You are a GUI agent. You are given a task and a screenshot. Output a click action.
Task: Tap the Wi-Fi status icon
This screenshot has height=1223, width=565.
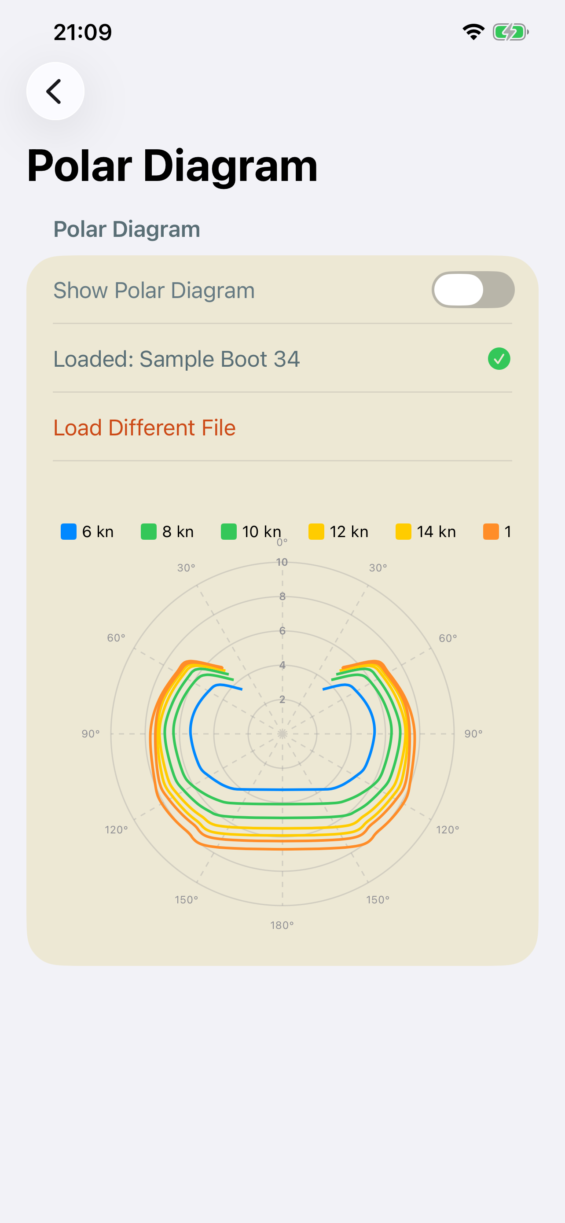point(473,32)
